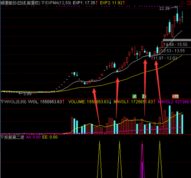Click the EXP1: 17.35 value
This screenshot has width=191, height=178.
point(84,3)
